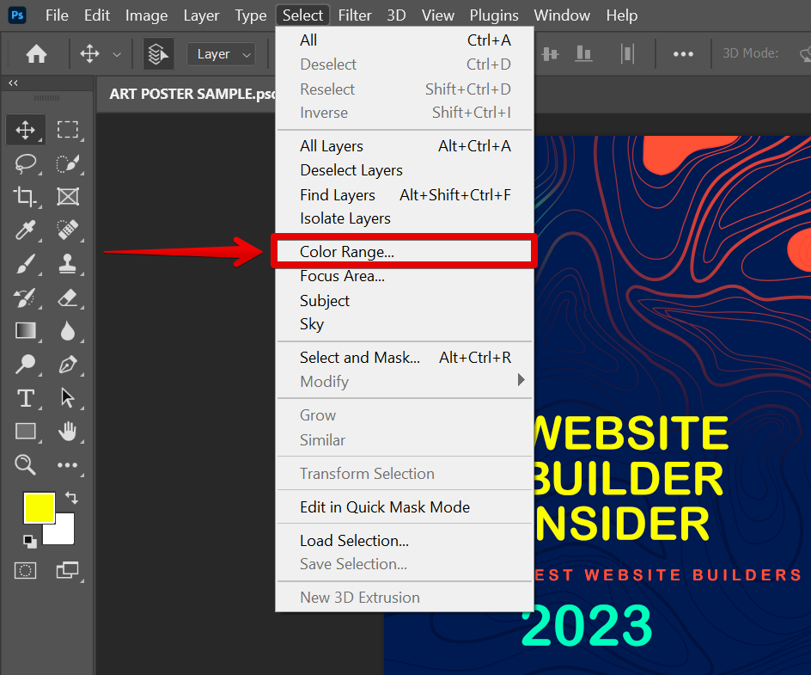
Task: Select the Clone Stamp tool
Action: [x=68, y=264]
